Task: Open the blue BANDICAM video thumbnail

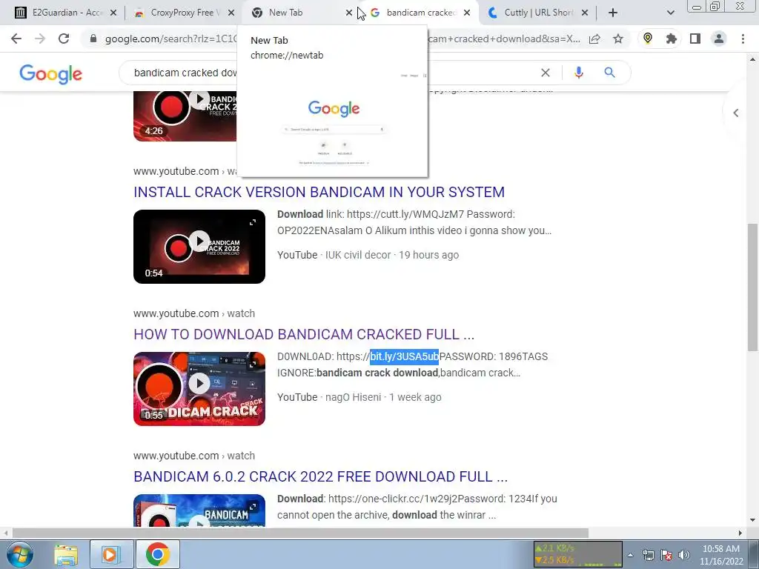Action: tap(199, 510)
